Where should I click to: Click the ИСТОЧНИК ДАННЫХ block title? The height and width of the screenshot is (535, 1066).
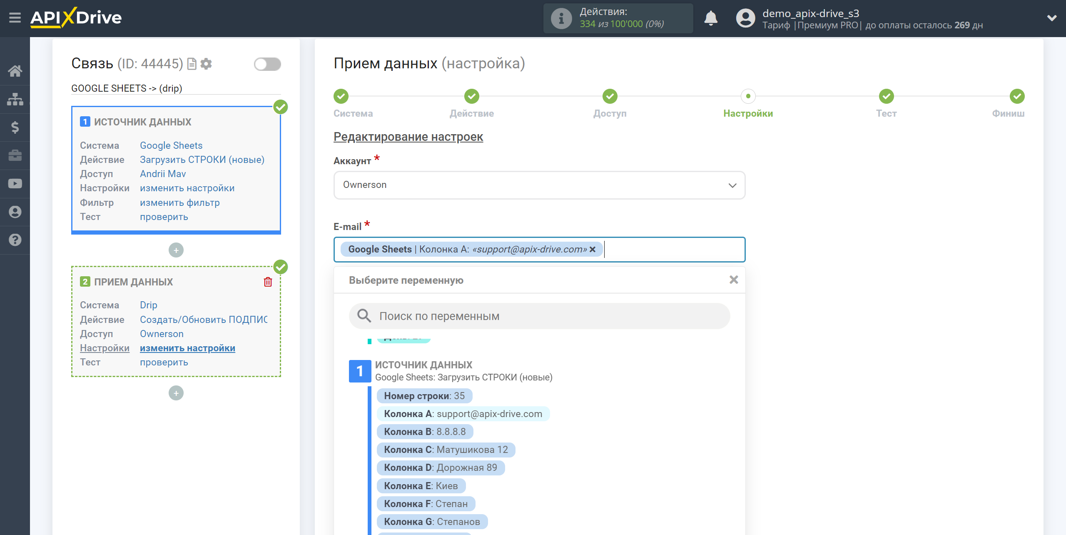142,122
